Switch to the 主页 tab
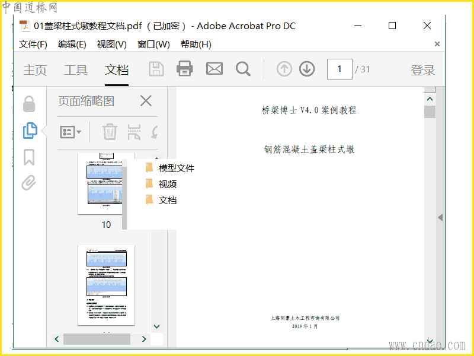This screenshot has width=474, height=356. click(35, 70)
